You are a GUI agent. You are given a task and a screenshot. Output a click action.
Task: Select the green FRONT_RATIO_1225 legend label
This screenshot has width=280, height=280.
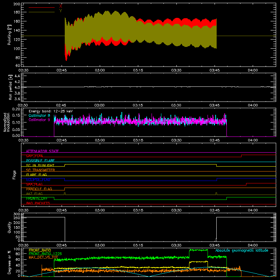(45, 254)
